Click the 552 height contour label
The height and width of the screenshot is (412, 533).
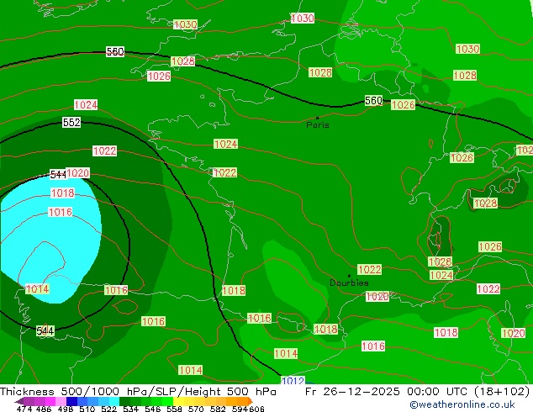tap(71, 123)
